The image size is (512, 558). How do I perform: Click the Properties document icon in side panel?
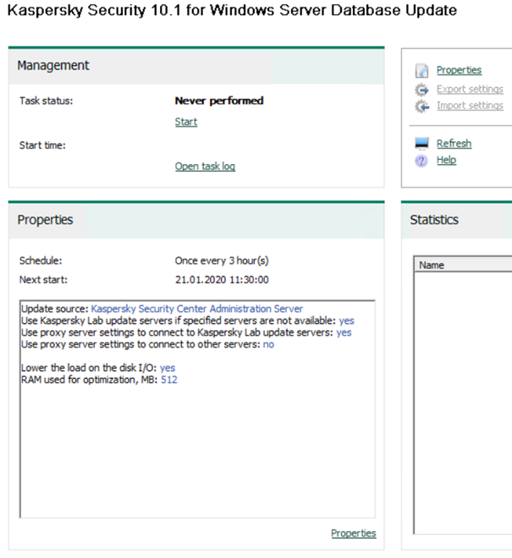click(421, 70)
